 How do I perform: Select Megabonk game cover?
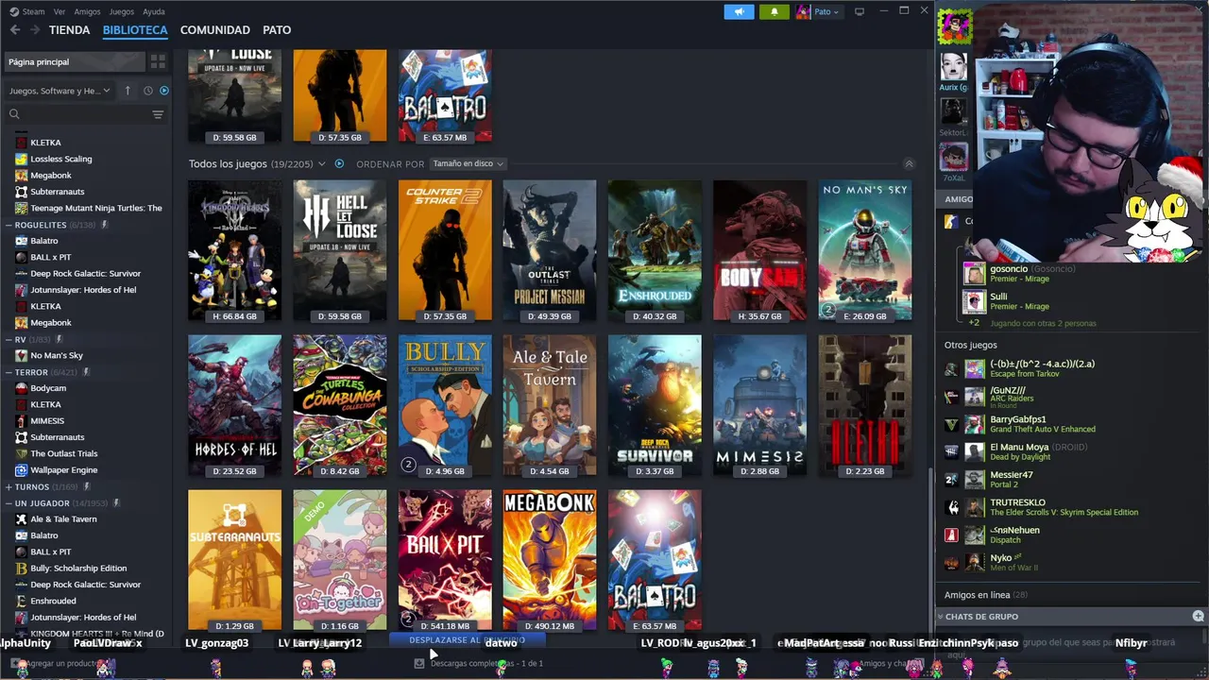click(x=549, y=560)
